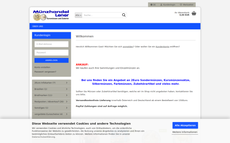Focus the E-Mail-Adresse input field
This screenshot has width=230, height=143.
(x=51, y=44)
